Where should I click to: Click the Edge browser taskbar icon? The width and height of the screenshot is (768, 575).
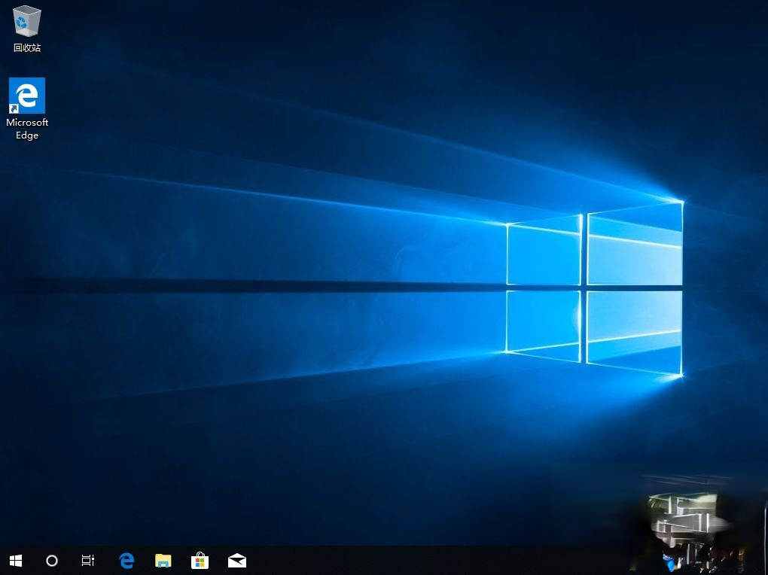click(126, 561)
